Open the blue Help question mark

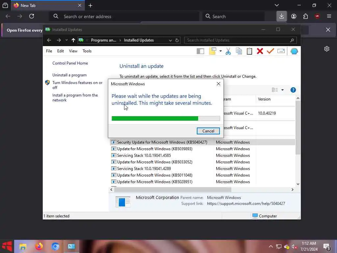click(293, 90)
